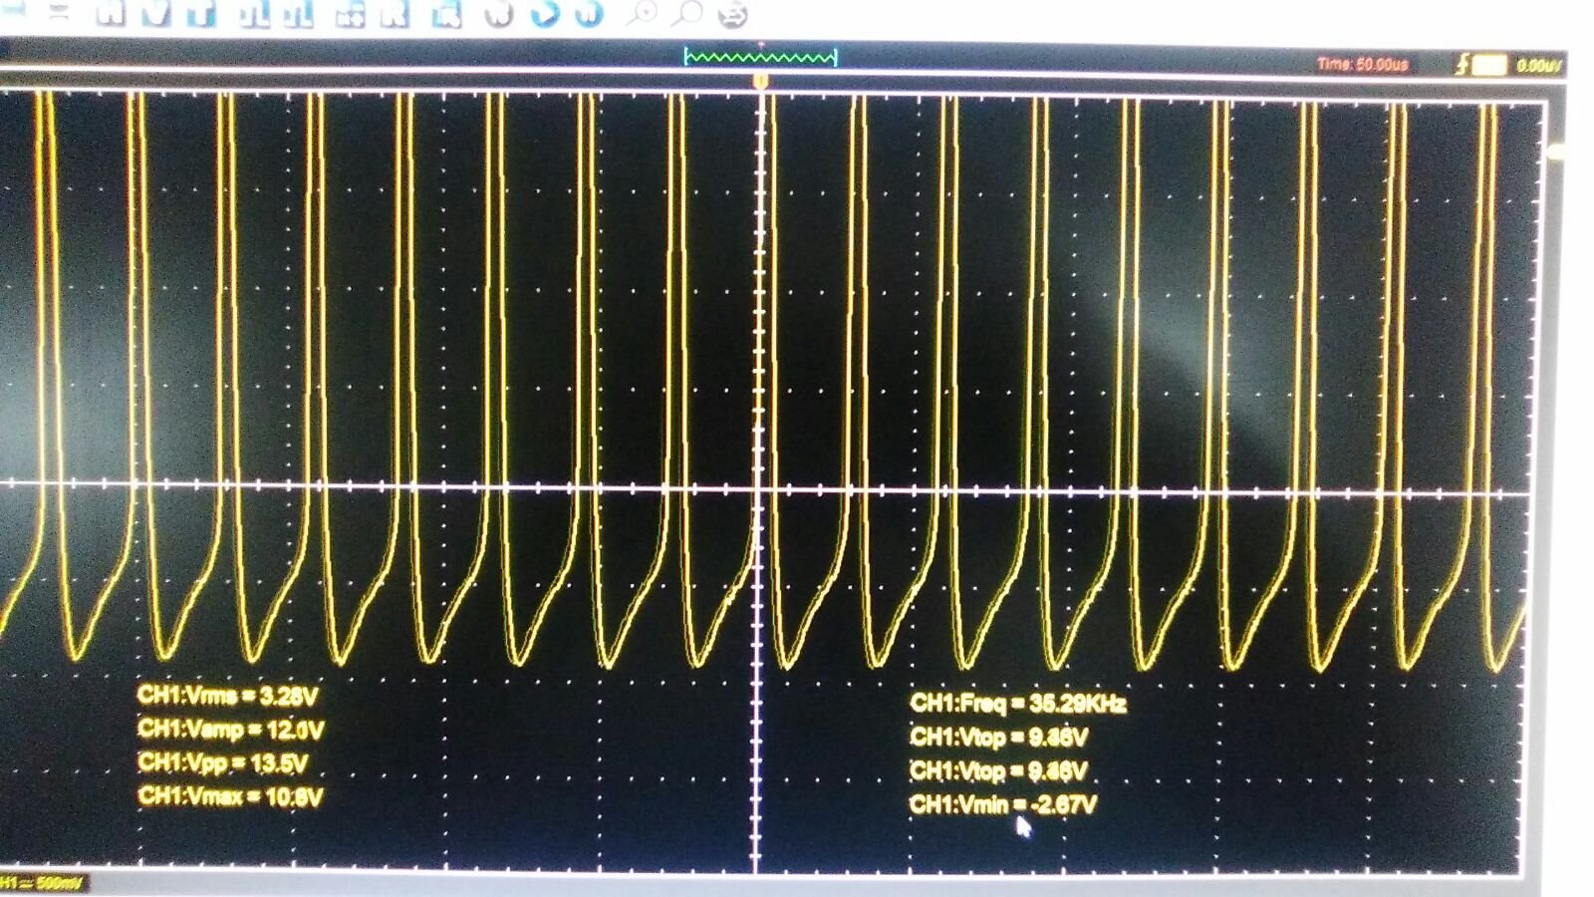Click the trigger edge icon beside yellow box
Screen dimensions: 1594x897
(x=1461, y=65)
